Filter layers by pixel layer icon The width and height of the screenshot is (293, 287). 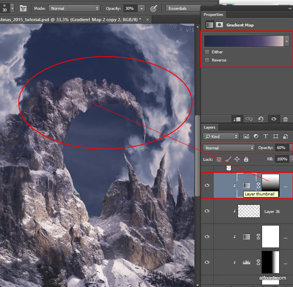pyautogui.click(x=246, y=136)
